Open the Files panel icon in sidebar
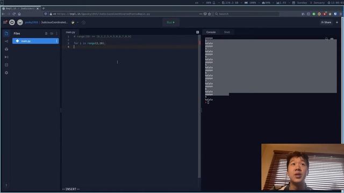 click(6, 33)
